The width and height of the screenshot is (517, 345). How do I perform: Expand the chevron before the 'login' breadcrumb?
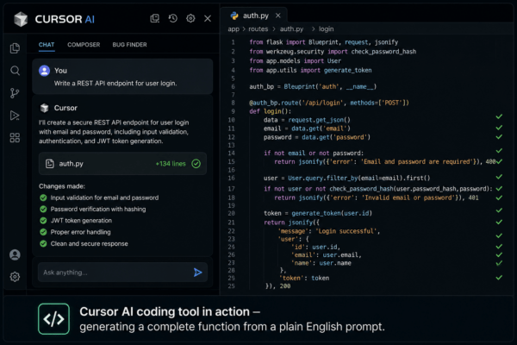click(x=313, y=29)
